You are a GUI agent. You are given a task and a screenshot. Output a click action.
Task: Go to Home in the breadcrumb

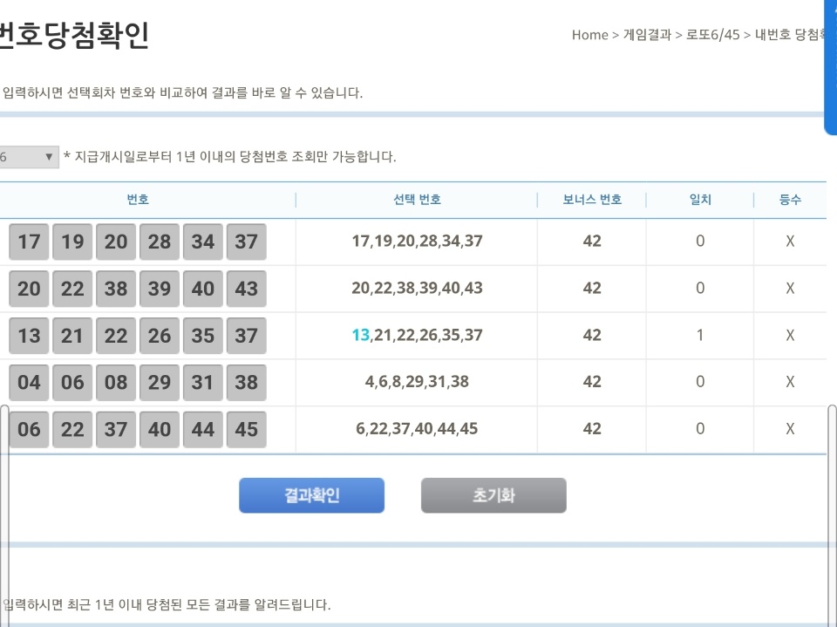click(x=589, y=35)
